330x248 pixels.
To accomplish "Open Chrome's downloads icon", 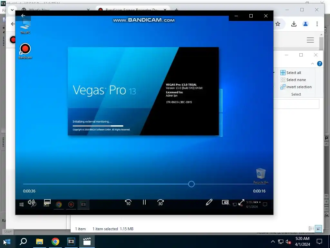I will coord(294,24).
